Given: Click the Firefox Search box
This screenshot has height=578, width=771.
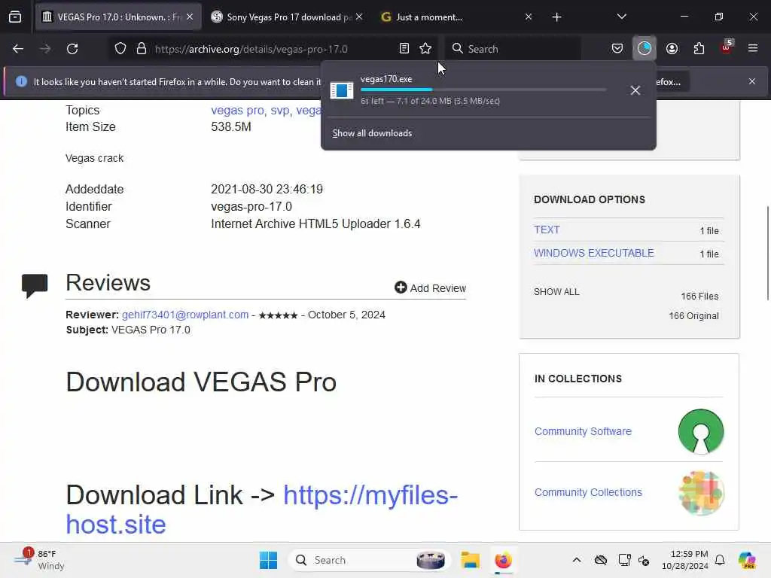Looking at the screenshot, I should 514,49.
